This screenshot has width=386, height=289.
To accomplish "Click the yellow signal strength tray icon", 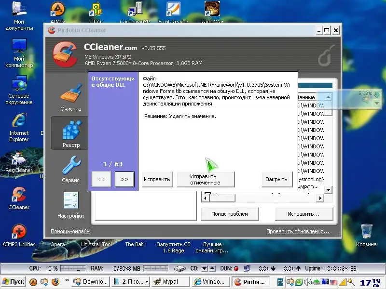I will [343, 282].
